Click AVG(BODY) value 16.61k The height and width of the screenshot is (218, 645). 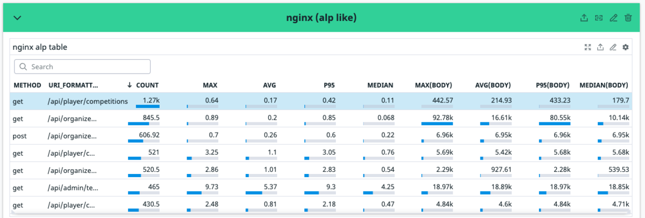pos(502,118)
